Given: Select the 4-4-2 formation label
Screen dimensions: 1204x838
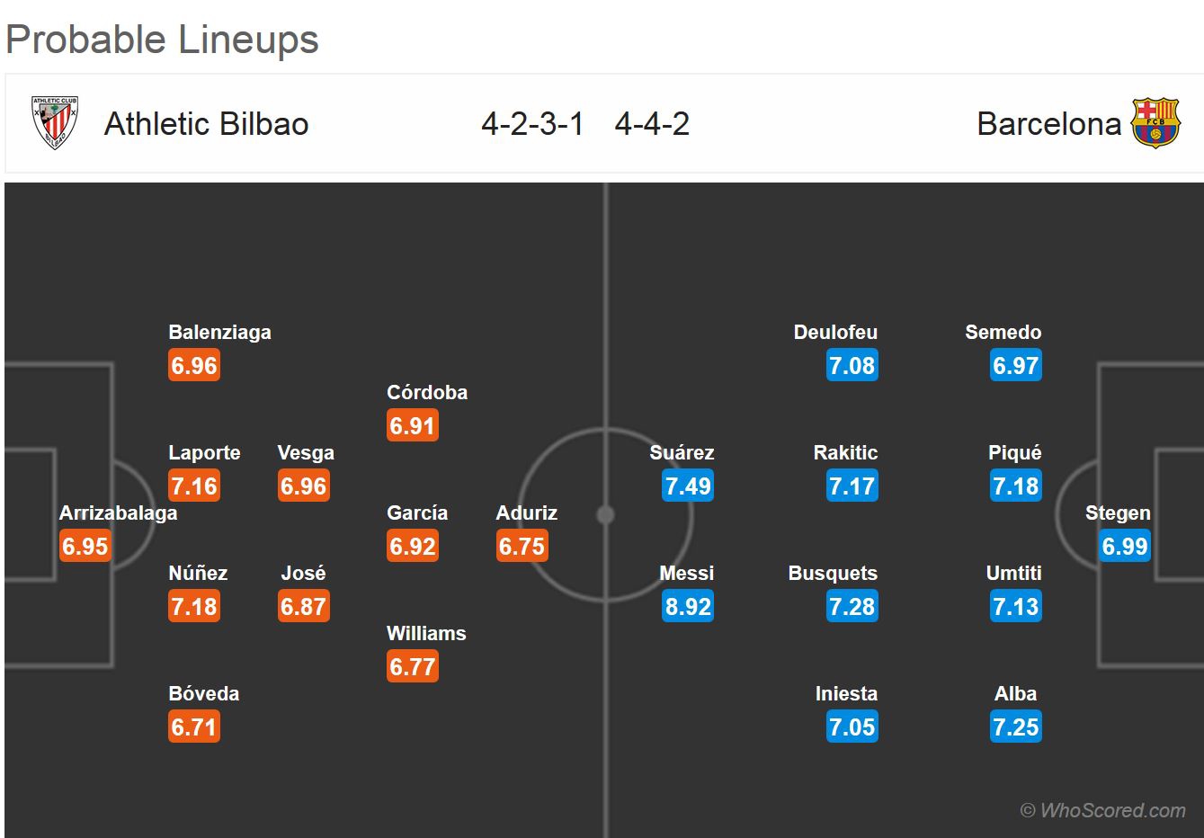Looking at the screenshot, I should [652, 124].
